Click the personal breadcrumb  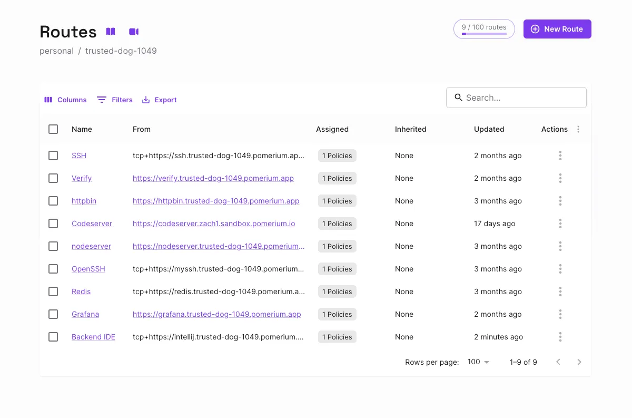tap(56, 51)
